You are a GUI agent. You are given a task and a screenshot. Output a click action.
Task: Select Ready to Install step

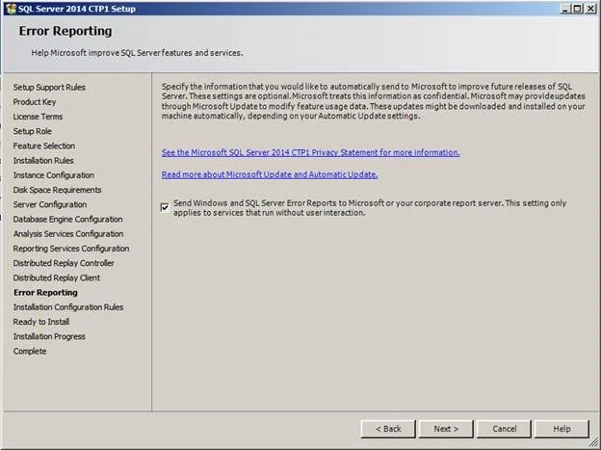[x=41, y=322]
